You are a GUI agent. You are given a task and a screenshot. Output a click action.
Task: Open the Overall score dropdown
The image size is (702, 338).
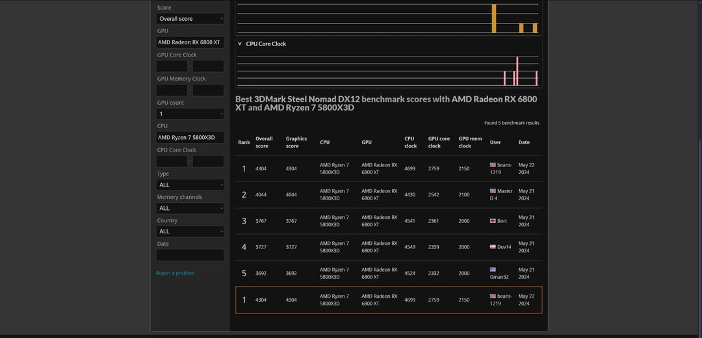(x=190, y=19)
